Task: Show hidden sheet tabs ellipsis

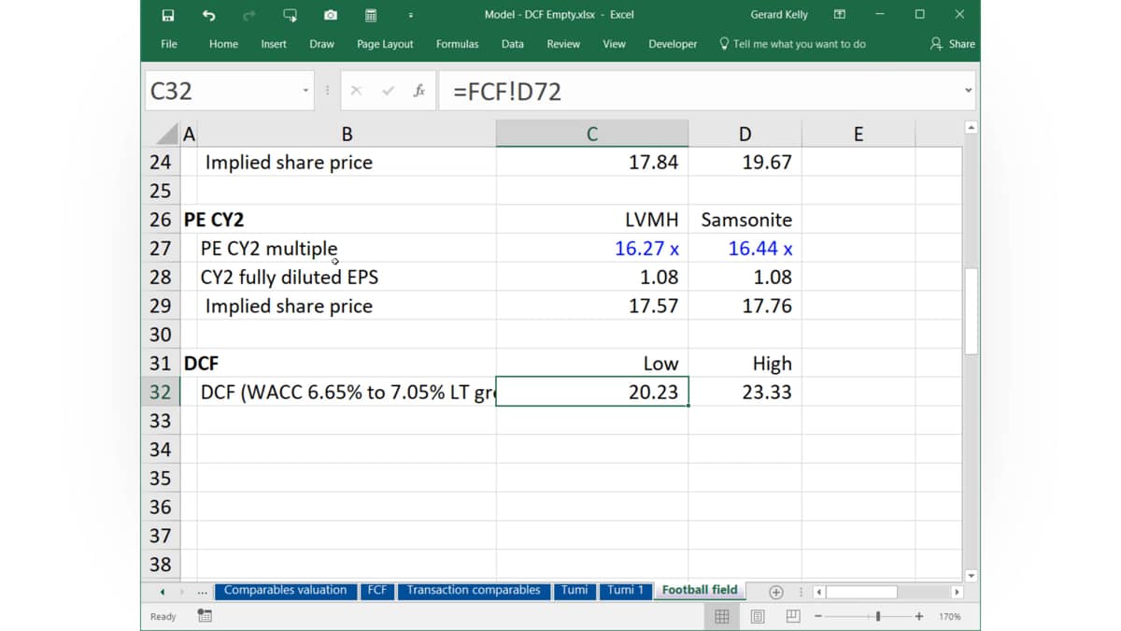Action: pyautogui.click(x=203, y=592)
